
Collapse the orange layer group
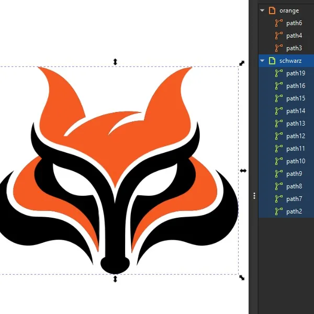click(262, 10)
